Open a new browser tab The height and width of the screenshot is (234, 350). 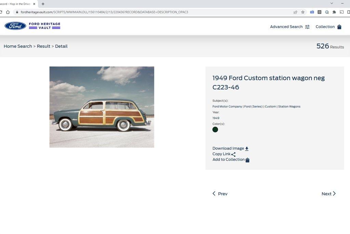(x=43, y=4)
